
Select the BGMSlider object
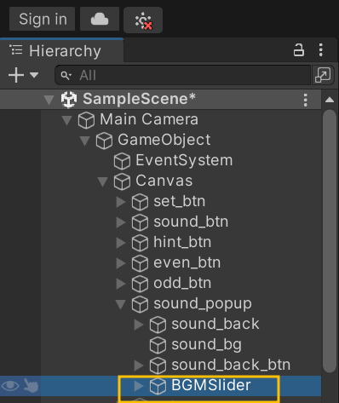tap(211, 385)
